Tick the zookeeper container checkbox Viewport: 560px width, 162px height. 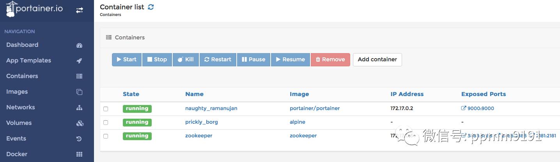[x=106, y=136]
